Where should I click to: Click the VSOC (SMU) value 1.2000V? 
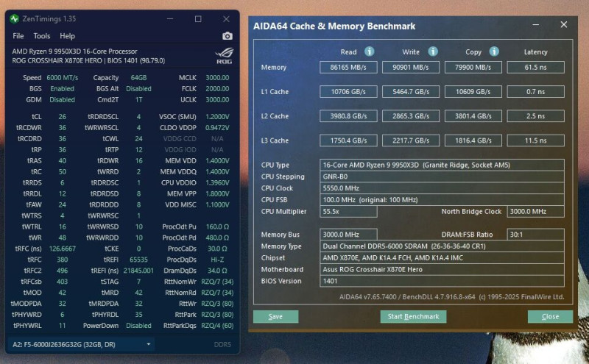217,117
